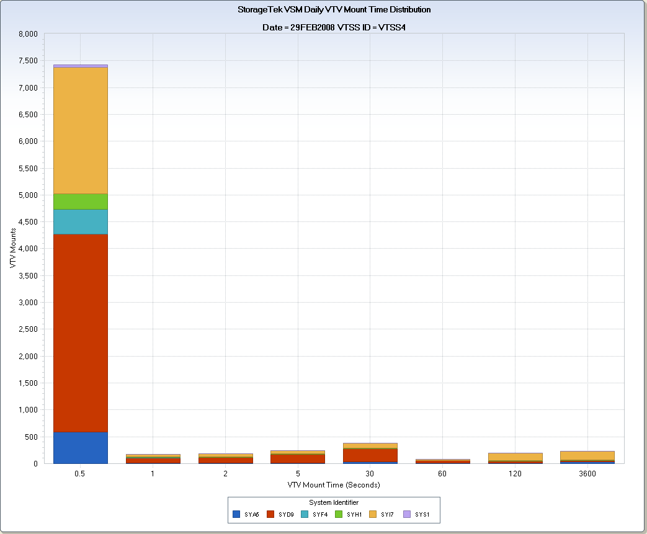Screen dimensions: 647x534
Task: Click the 3600 x-axis tick label
Action: click(x=587, y=474)
